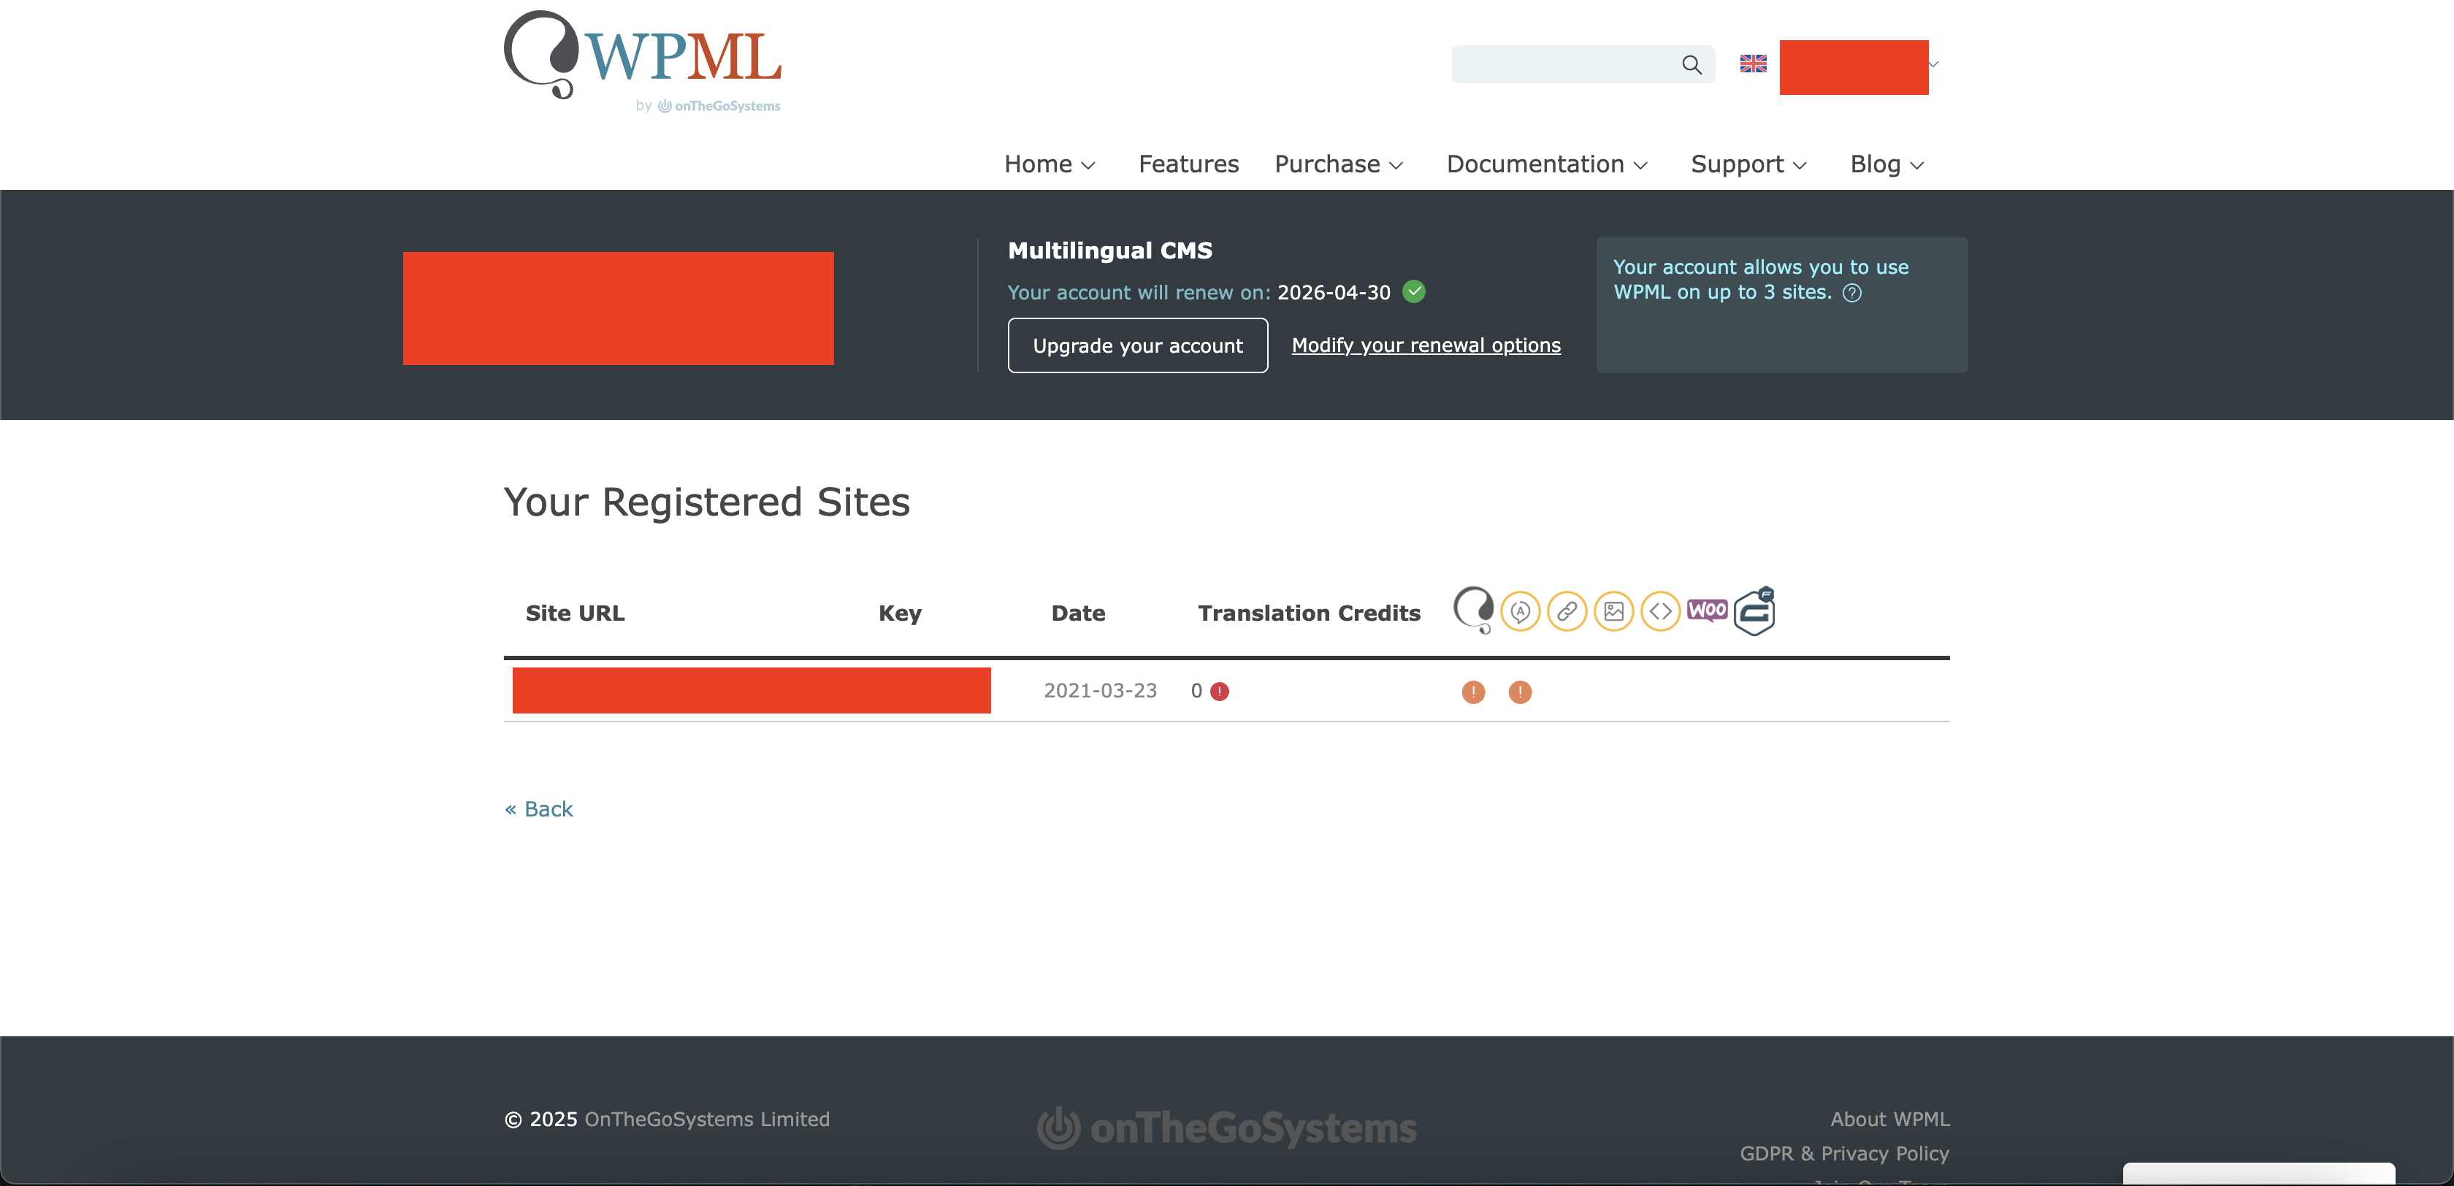Image resolution: width=2454 pixels, height=1186 pixels.
Task: Click the Back link
Action: point(538,808)
